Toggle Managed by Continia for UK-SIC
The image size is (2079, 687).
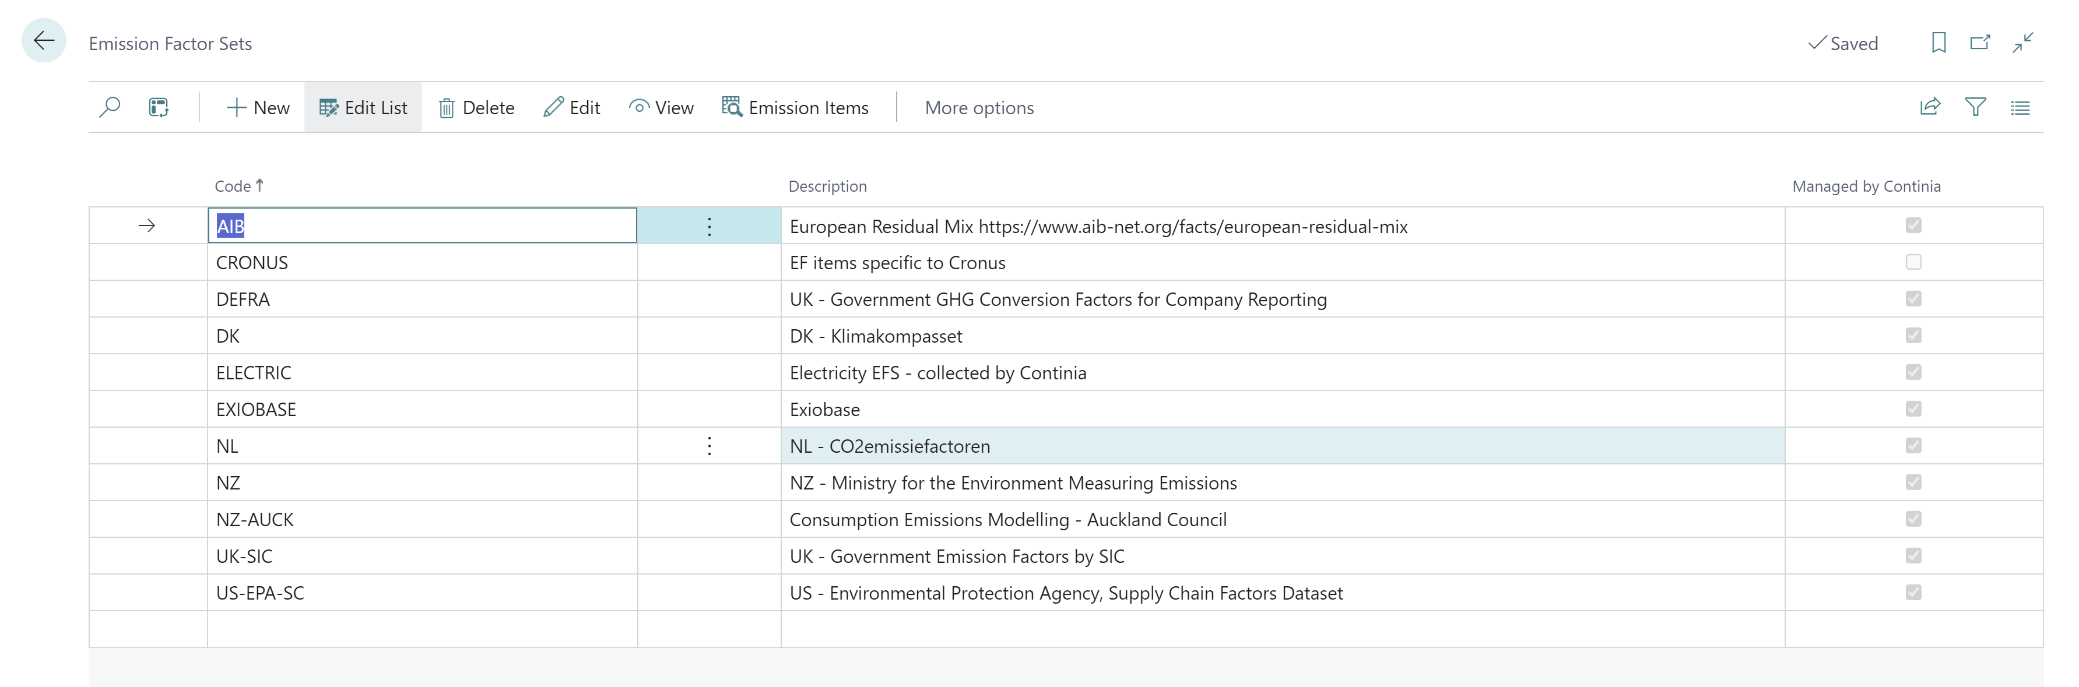(x=1913, y=555)
